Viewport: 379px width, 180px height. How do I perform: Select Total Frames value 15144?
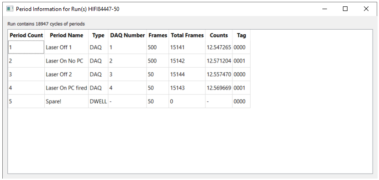tap(187, 74)
